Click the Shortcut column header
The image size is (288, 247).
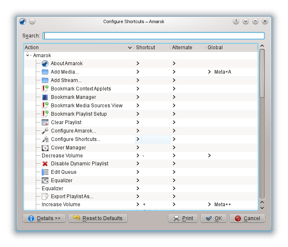pos(152,48)
